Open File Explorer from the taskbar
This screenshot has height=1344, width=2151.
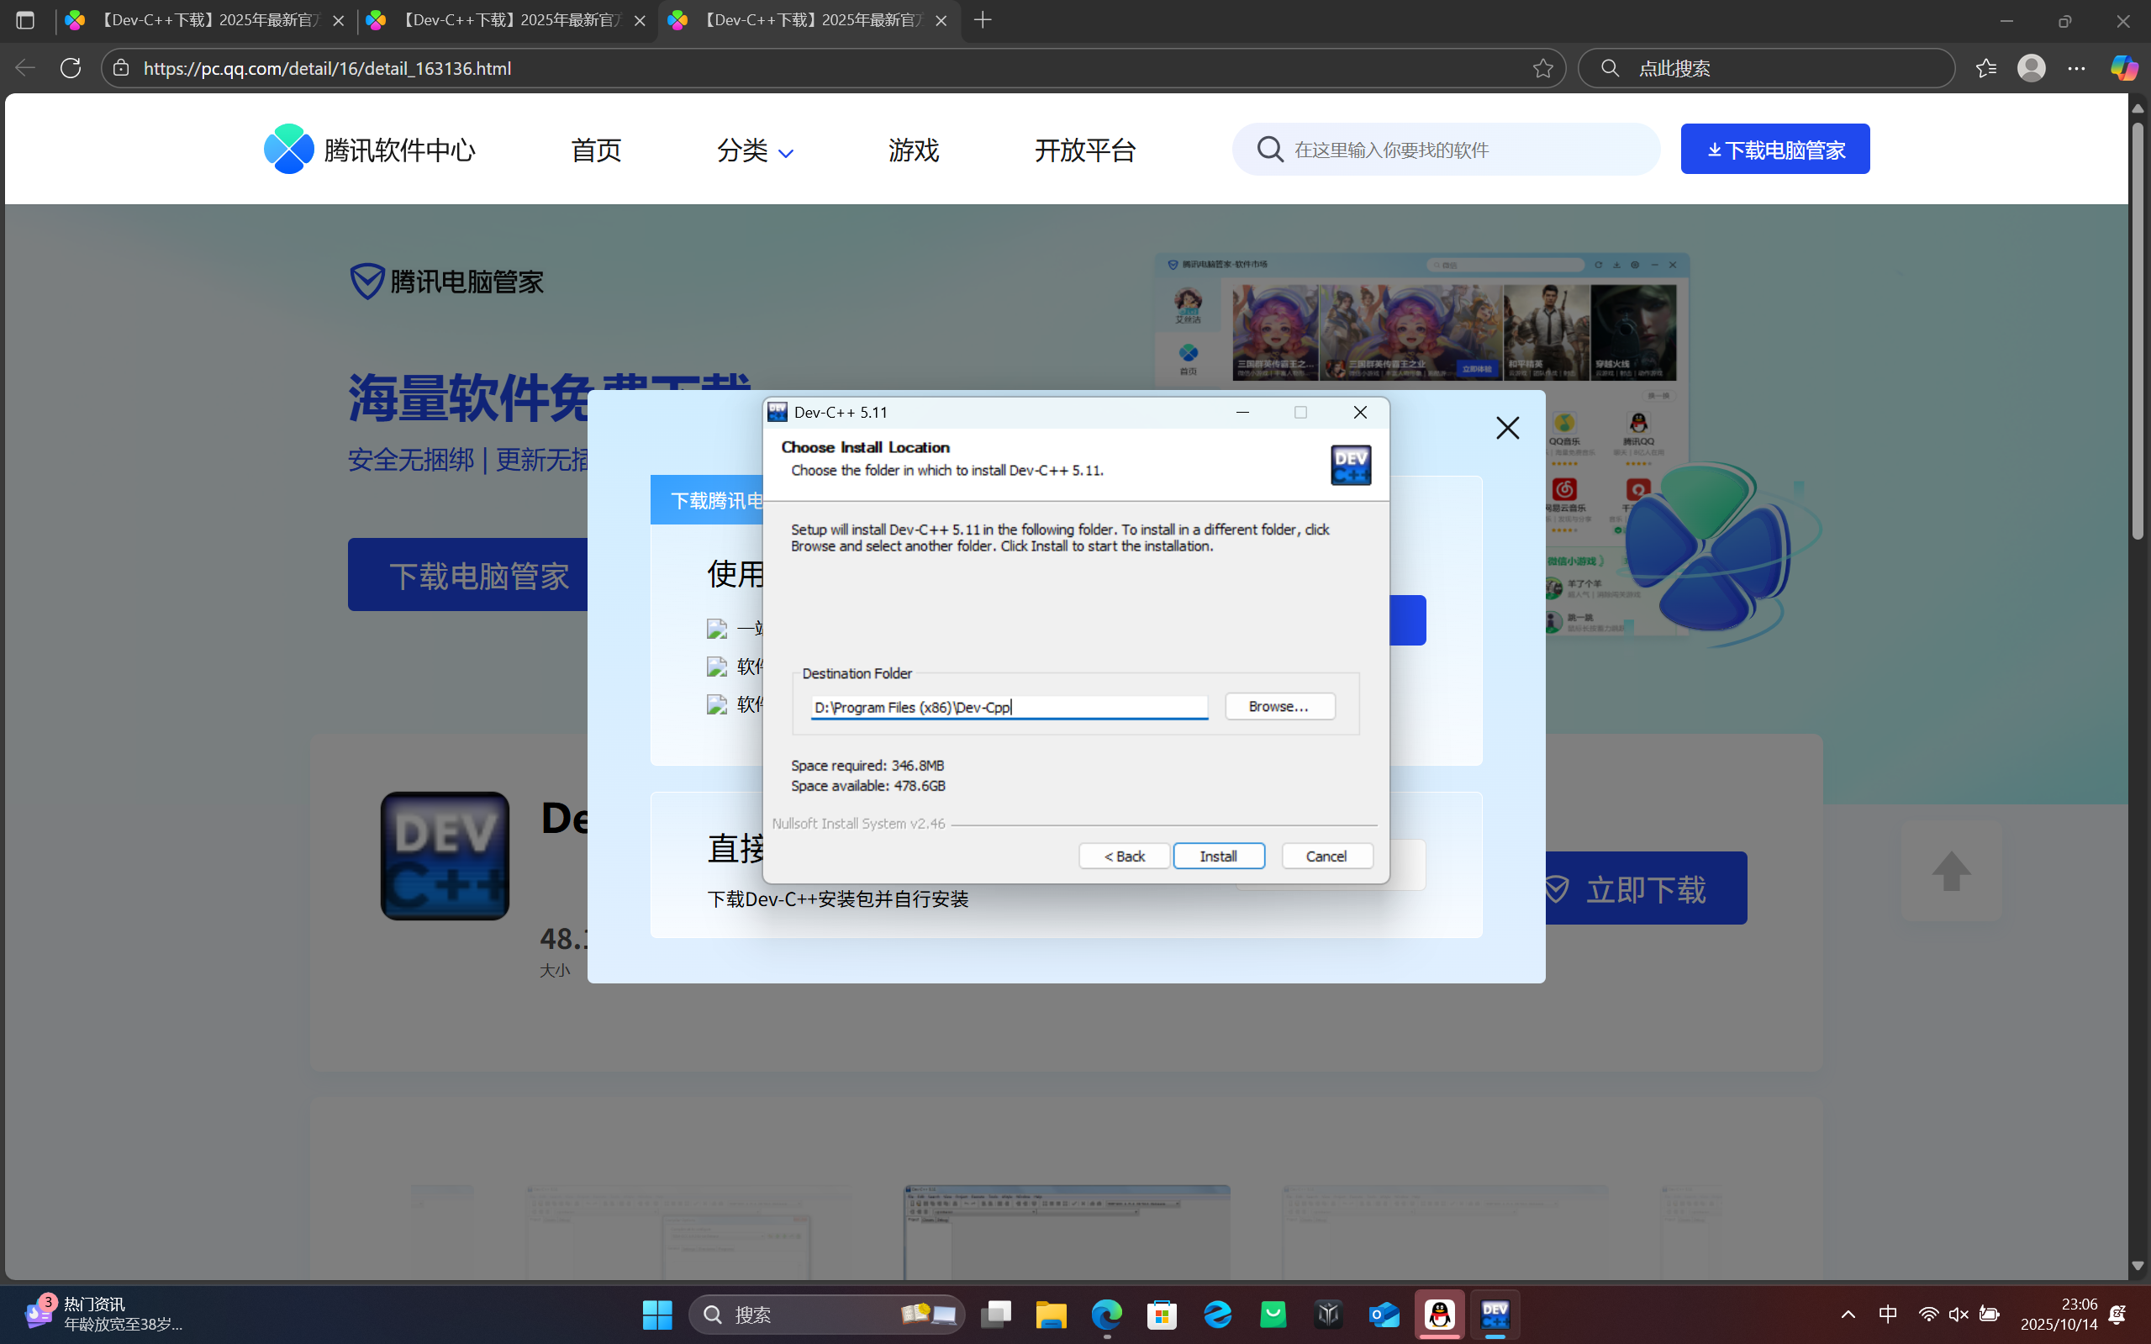tap(1051, 1315)
